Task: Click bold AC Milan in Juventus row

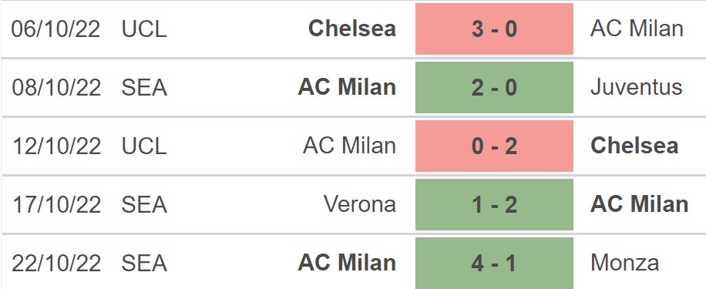Action: tap(347, 87)
